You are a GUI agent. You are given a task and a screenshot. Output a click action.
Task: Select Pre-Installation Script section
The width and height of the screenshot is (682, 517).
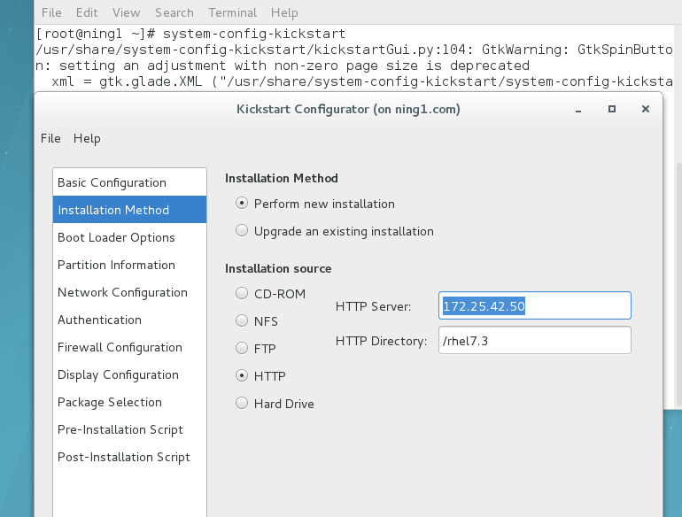coord(129,429)
